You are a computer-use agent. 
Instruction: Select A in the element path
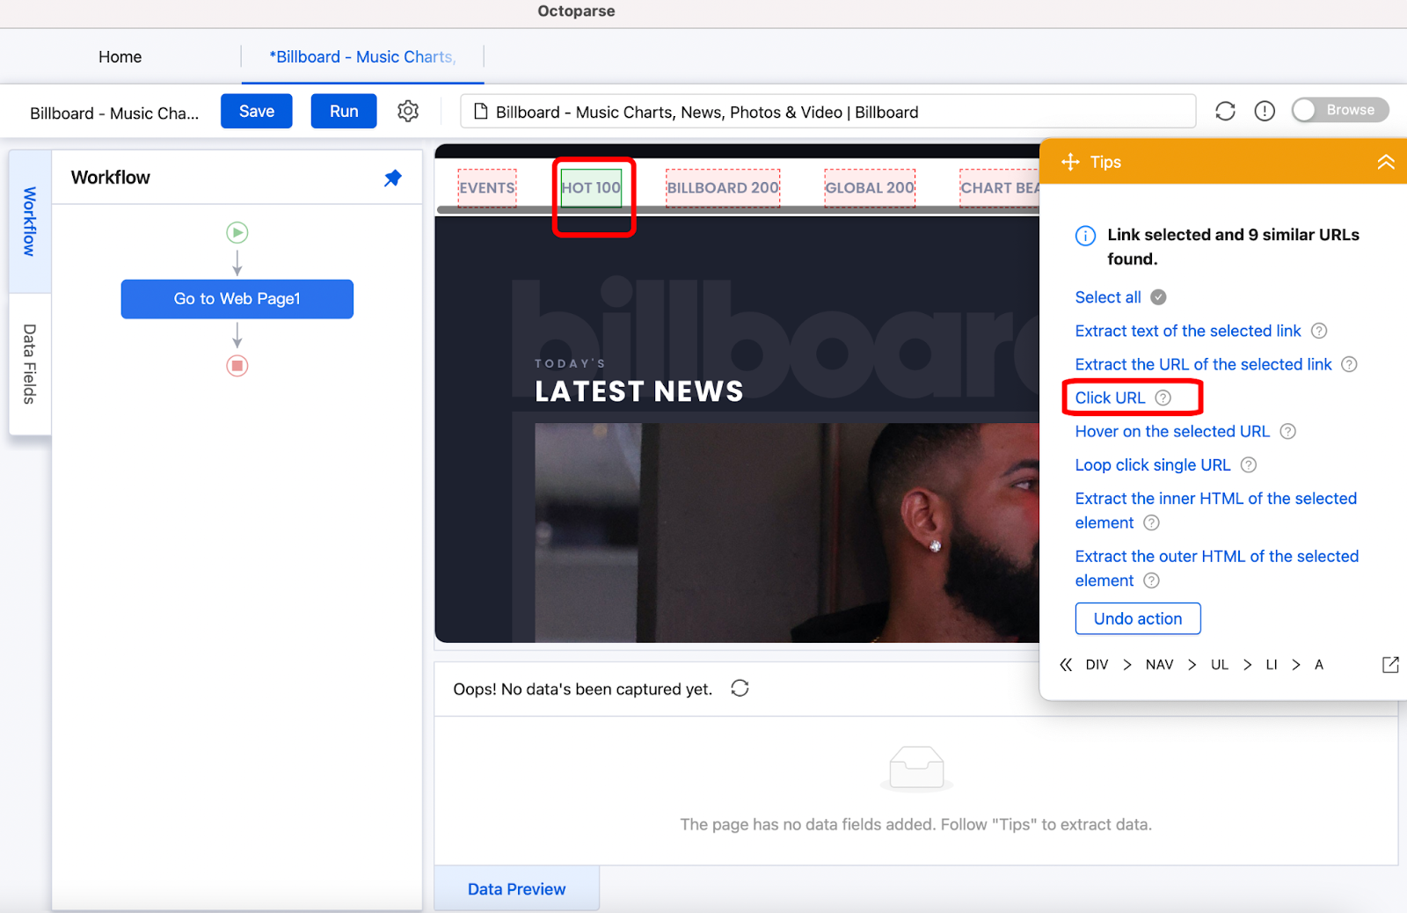point(1319,665)
